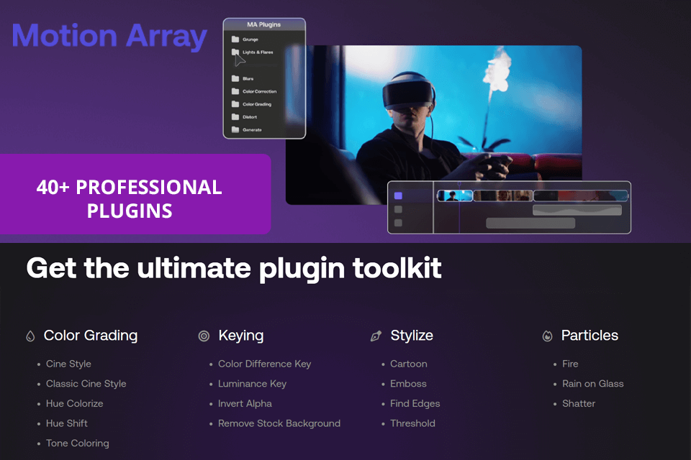Click the Get the ultimate plugin toolkit heading
The height and width of the screenshot is (460, 691).
pos(233,269)
